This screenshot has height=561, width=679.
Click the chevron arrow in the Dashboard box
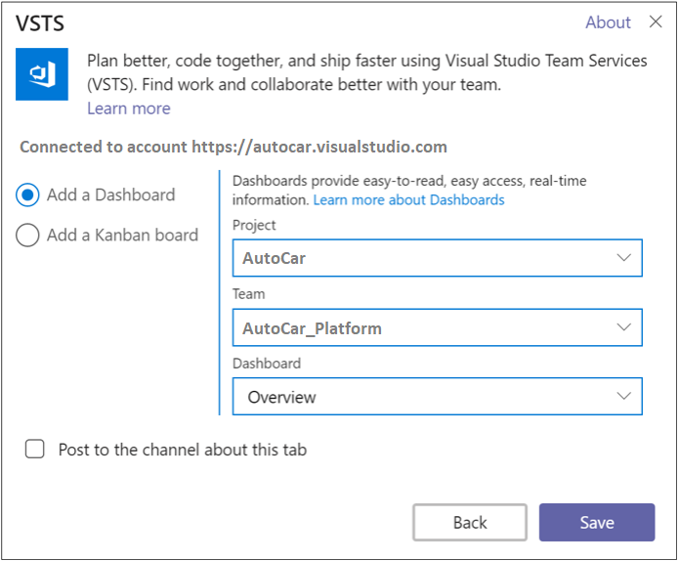pos(624,396)
